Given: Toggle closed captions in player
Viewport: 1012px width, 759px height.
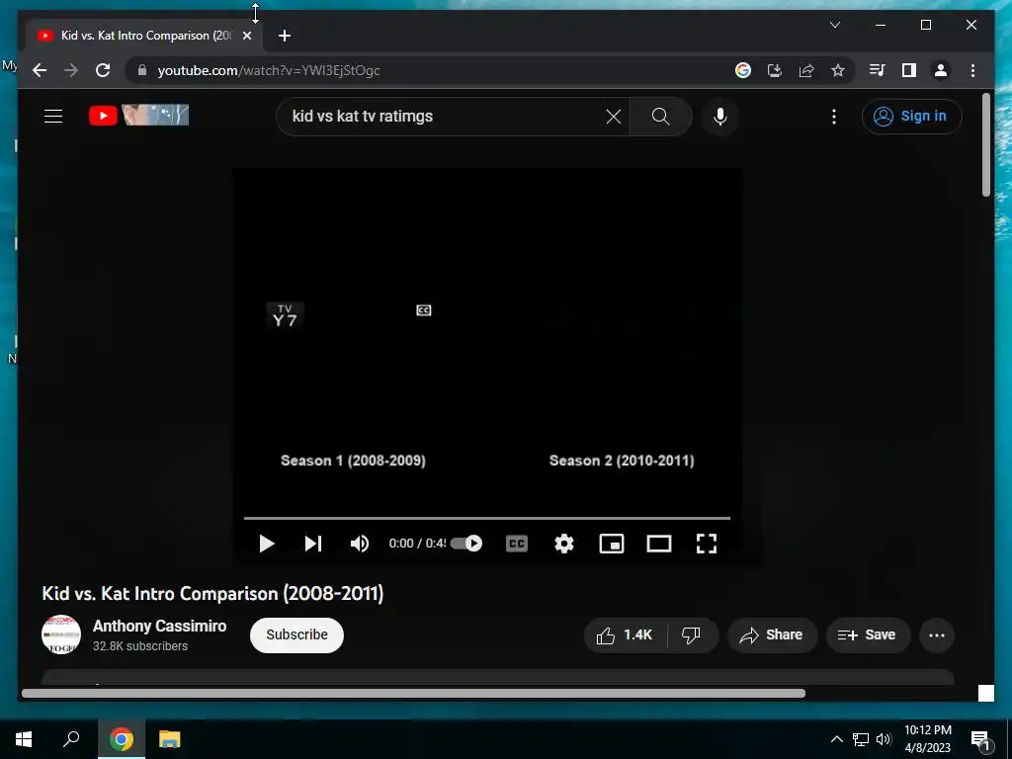Looking at the screenshot, I should [x=516, y=544].
